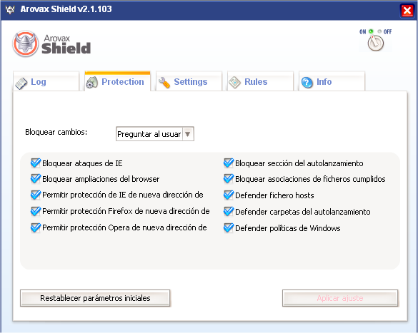418x333 pixels.
Task: Select the Preguntar al usuar combo box
Action: coord(155,134)
